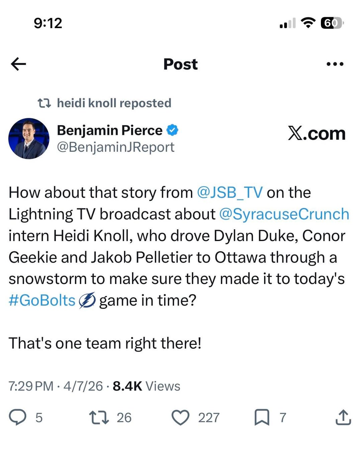The height and width of the screenshot is (449, 361).
Task: Tap the back arrow icon
Action: (x=18, y=64)
